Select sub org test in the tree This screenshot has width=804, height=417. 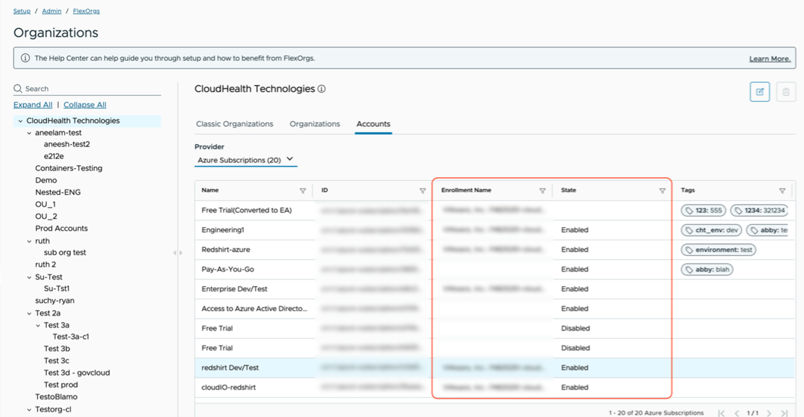coord(65,252)
